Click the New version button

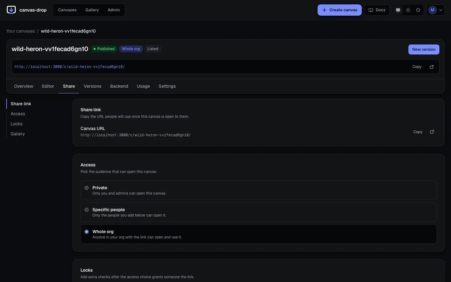click(x=424, y=50)
